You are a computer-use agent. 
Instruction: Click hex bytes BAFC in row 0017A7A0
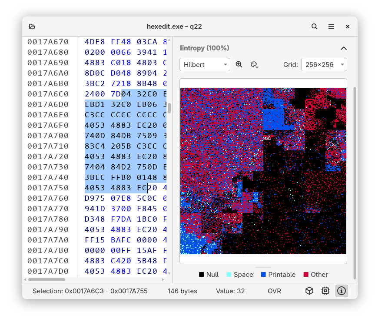pos(121,240)
